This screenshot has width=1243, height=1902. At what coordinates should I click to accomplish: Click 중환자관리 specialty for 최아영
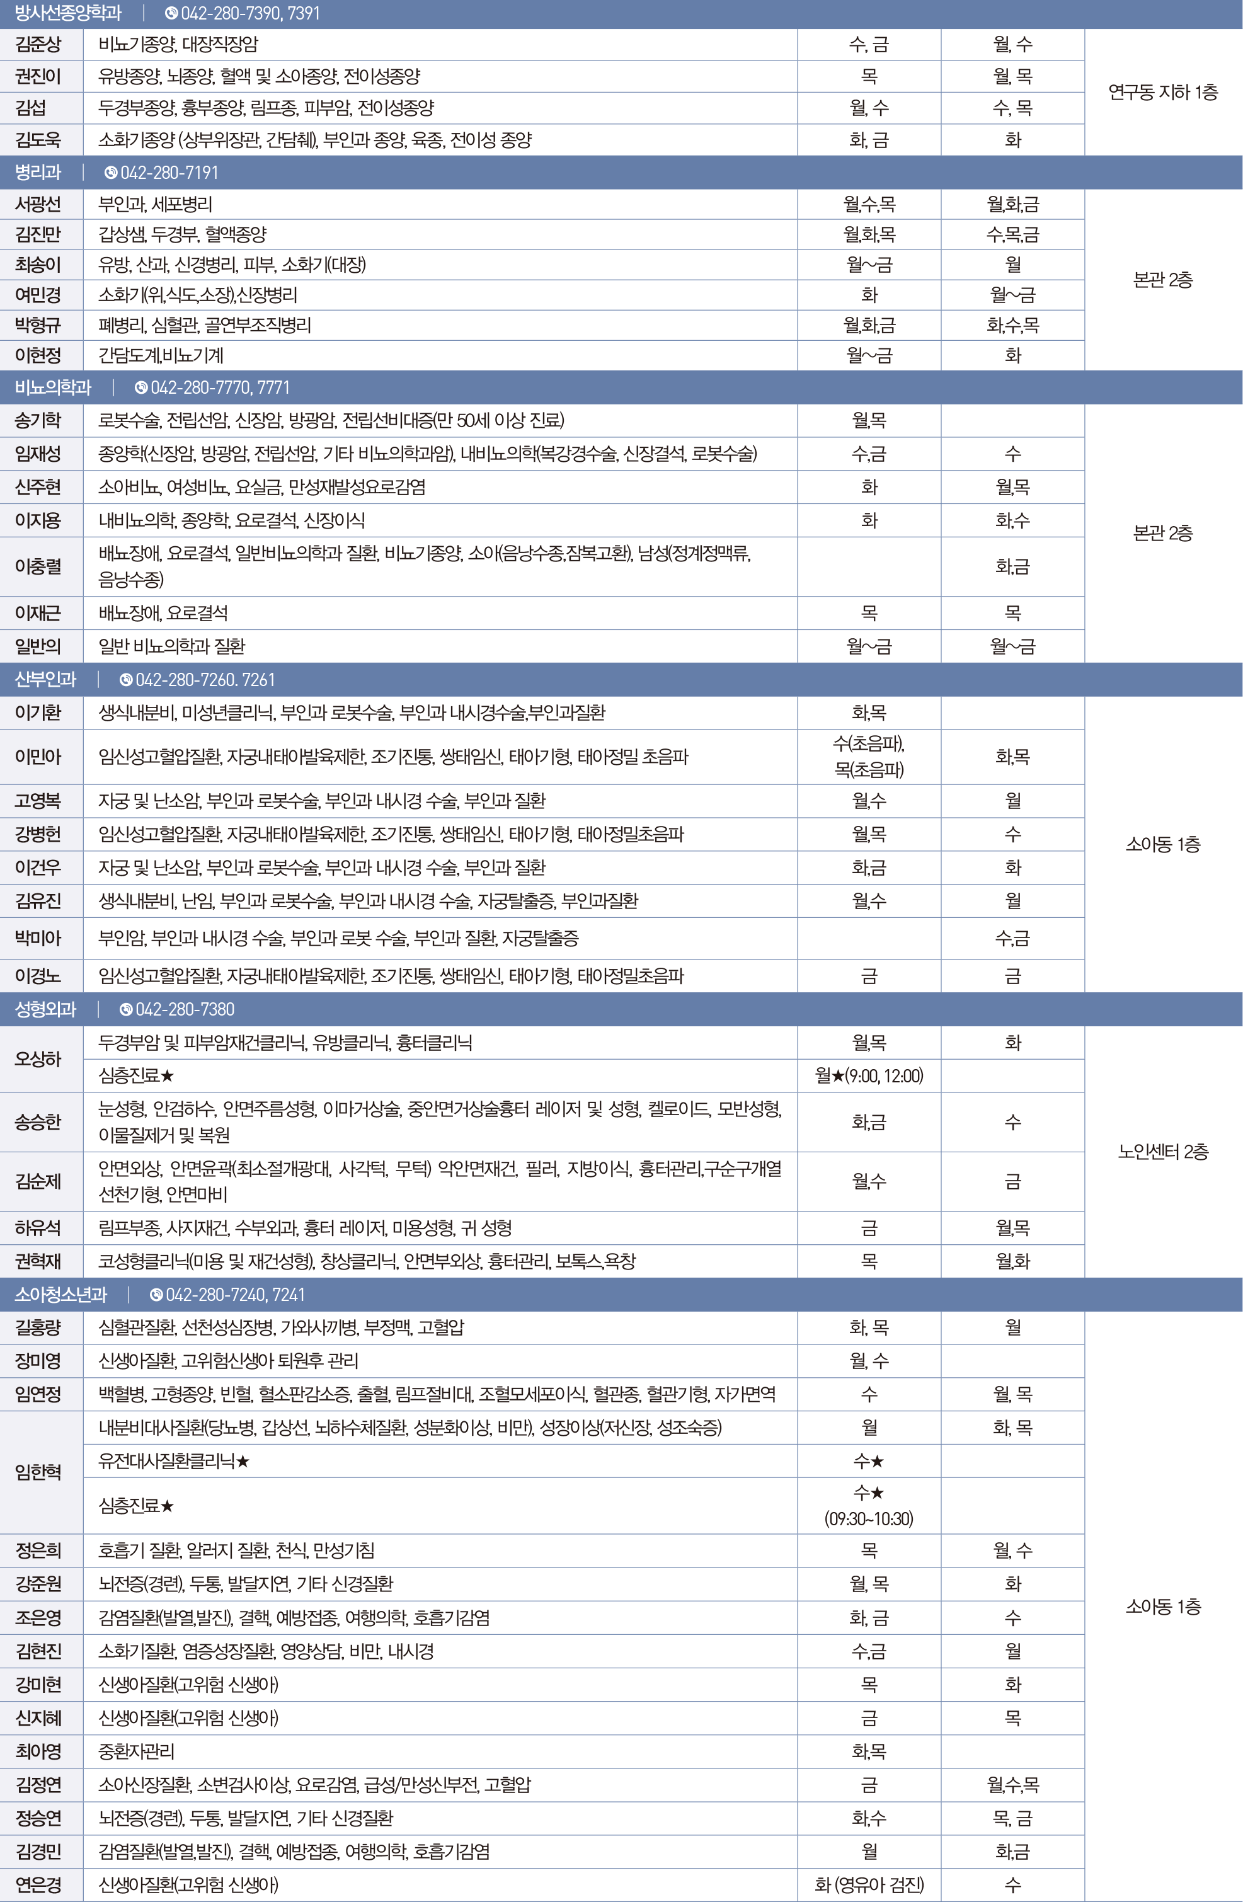136,1751
